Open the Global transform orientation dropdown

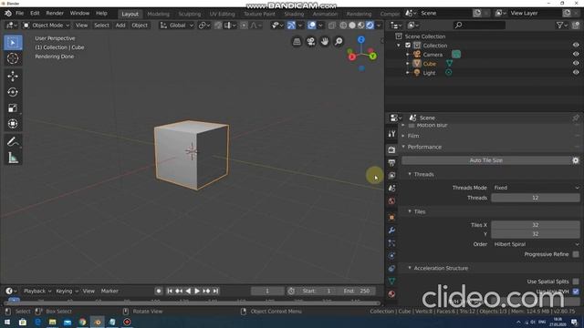click(177, 26)
